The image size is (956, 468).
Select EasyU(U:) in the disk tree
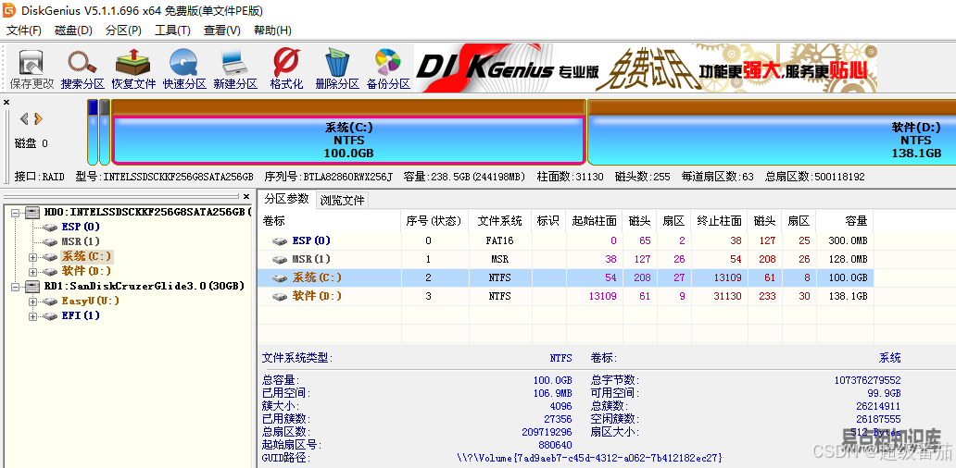tap(90, 301)
